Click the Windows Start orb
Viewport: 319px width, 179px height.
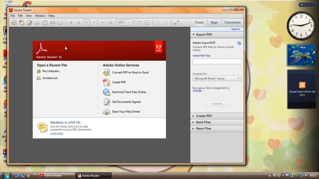pyautogui.click(x=6, y=175)
